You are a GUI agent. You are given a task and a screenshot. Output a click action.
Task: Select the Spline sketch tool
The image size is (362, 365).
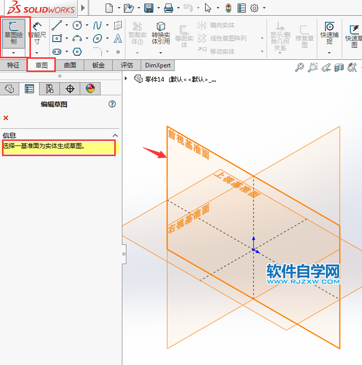(97, 25)
